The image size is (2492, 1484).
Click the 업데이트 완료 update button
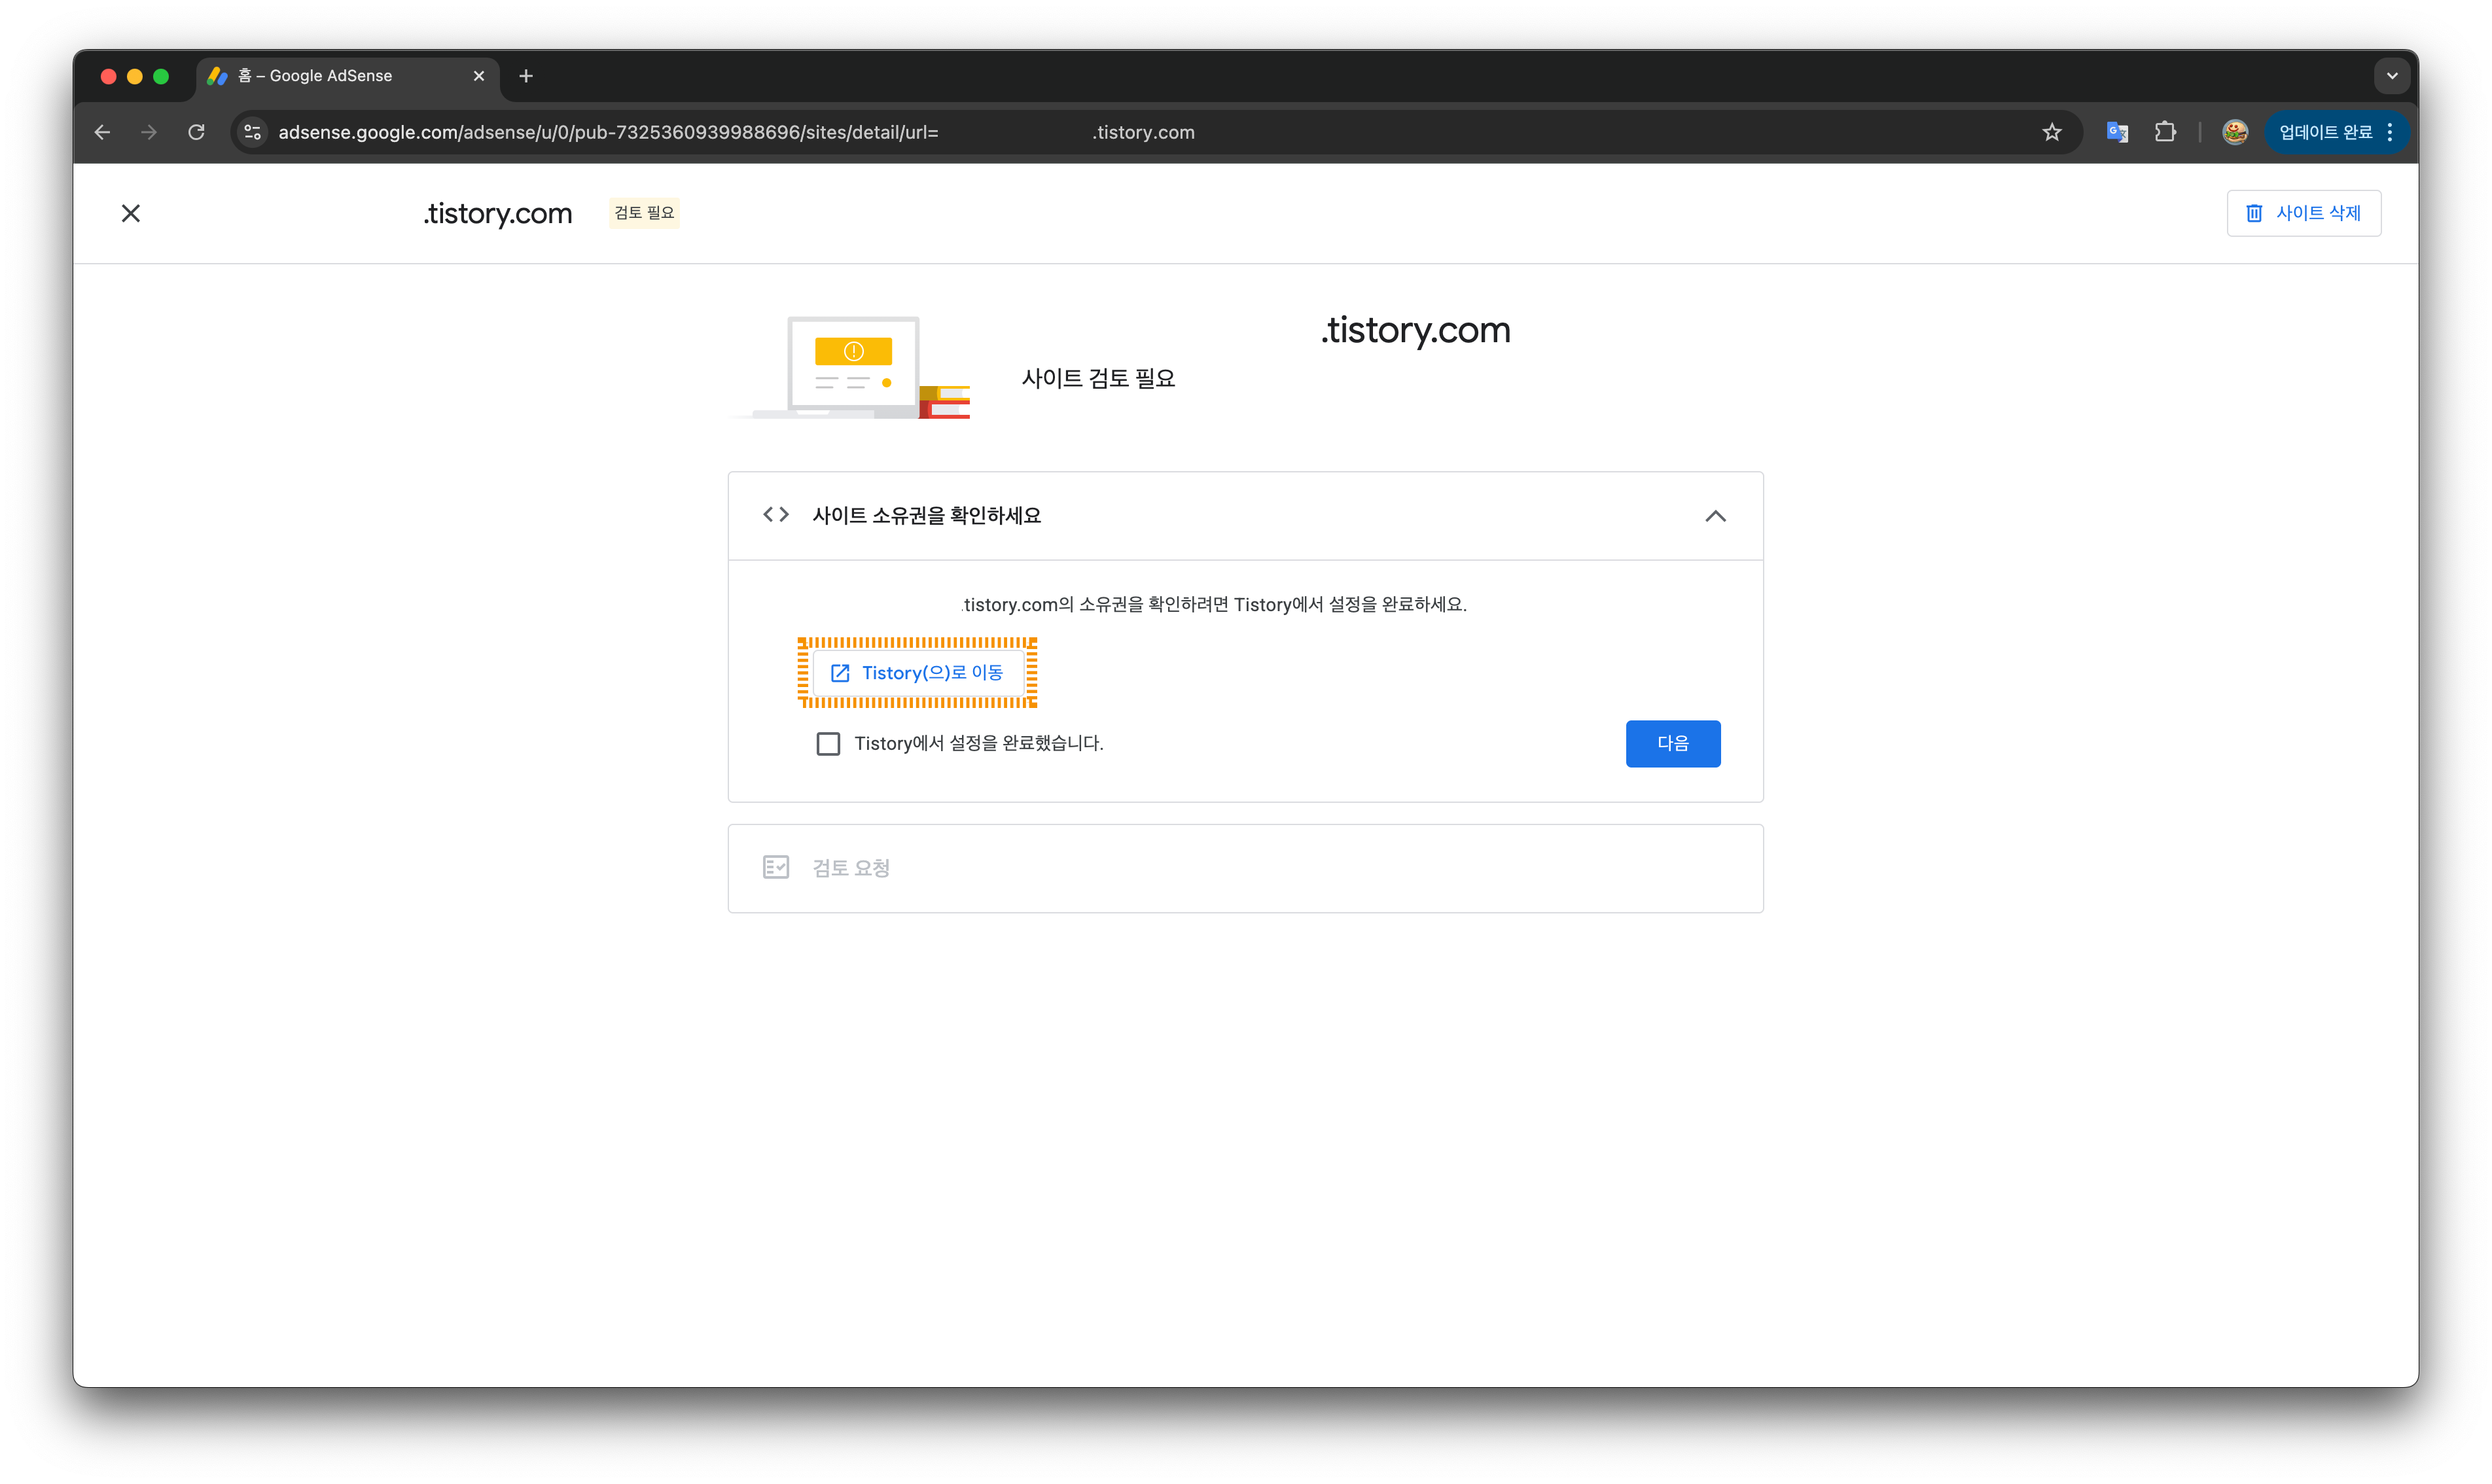click(x=2336, y=132)
